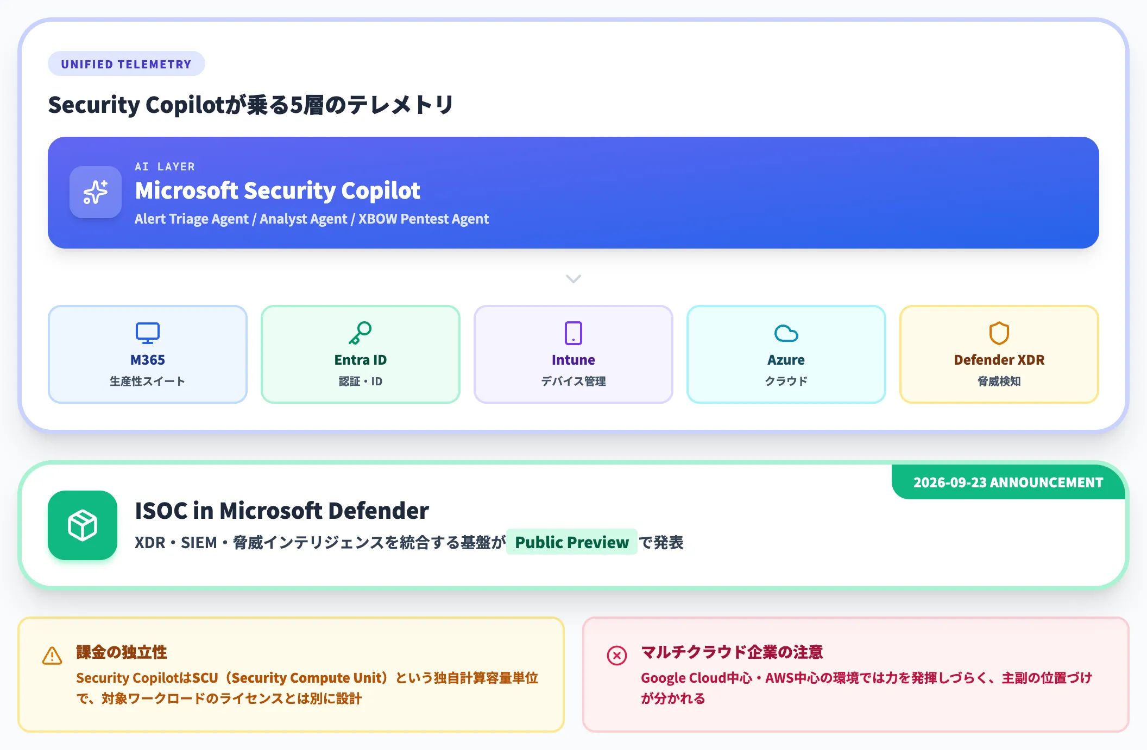Viewport: 1147px width, 750px height.
Task: Click 生産性スイート under M365
Action: [x=148, y=382]
